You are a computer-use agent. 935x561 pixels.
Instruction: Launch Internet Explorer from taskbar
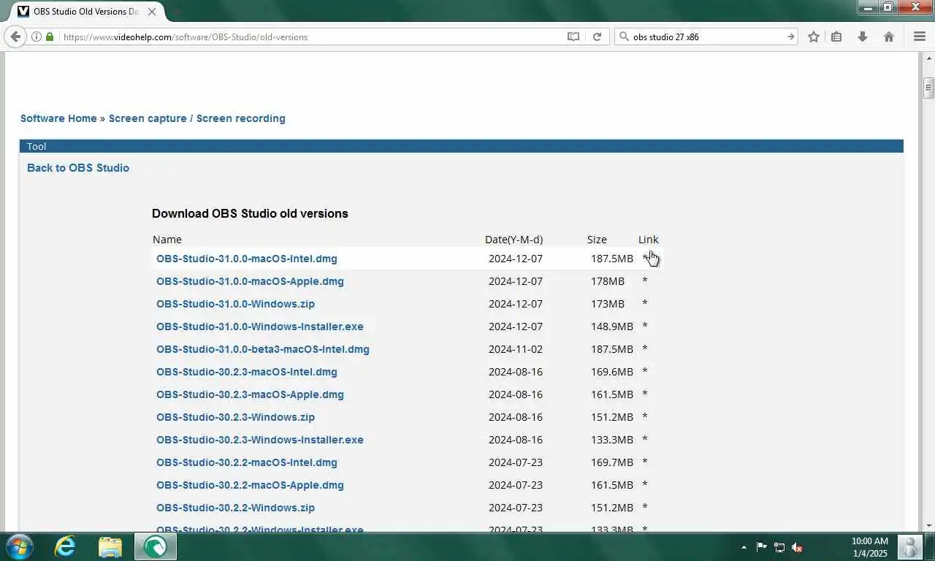click(x=65, y=546)
